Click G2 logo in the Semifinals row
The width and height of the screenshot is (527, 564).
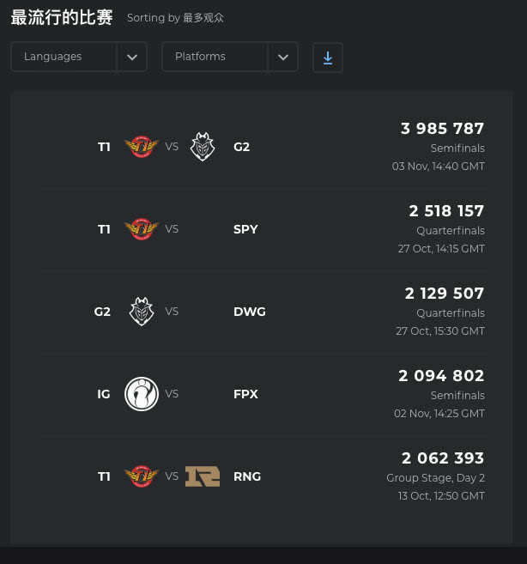tap(203, 147)
